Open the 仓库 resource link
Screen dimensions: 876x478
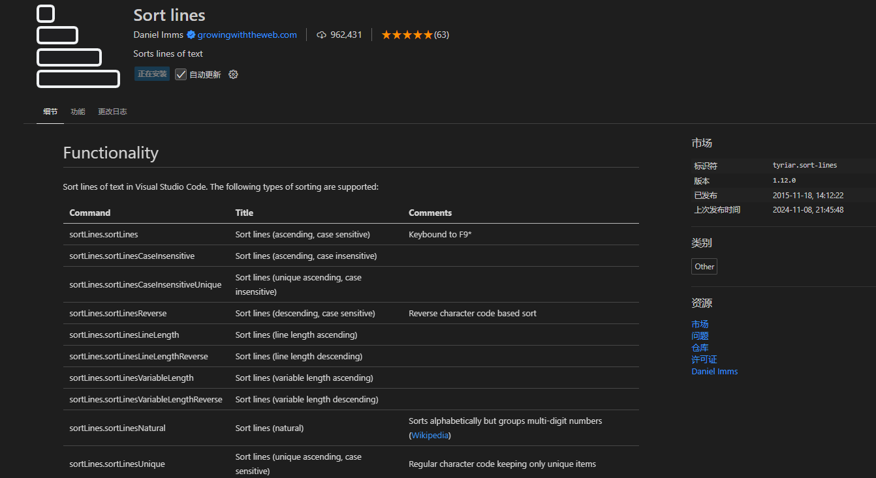point(700,348)
